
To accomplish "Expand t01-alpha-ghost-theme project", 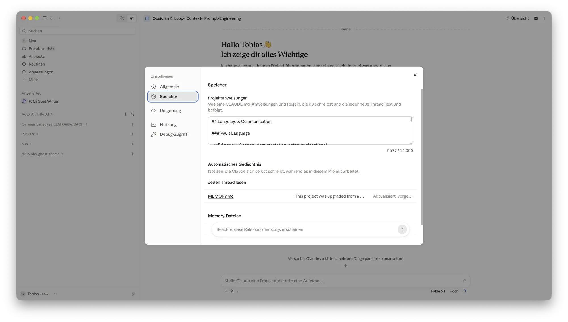I will point(43,154).
